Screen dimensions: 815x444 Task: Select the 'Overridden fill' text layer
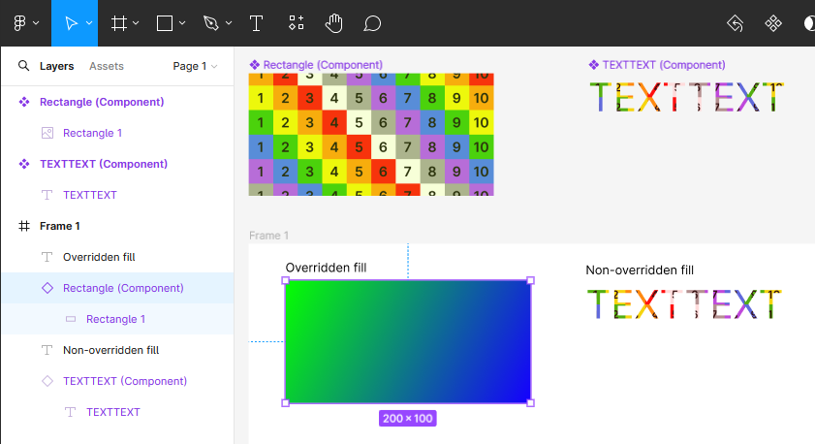[99, 257]
